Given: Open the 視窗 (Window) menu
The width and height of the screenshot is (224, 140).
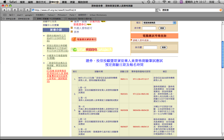Looking at the screenshot, I should [x=72, y=2].
